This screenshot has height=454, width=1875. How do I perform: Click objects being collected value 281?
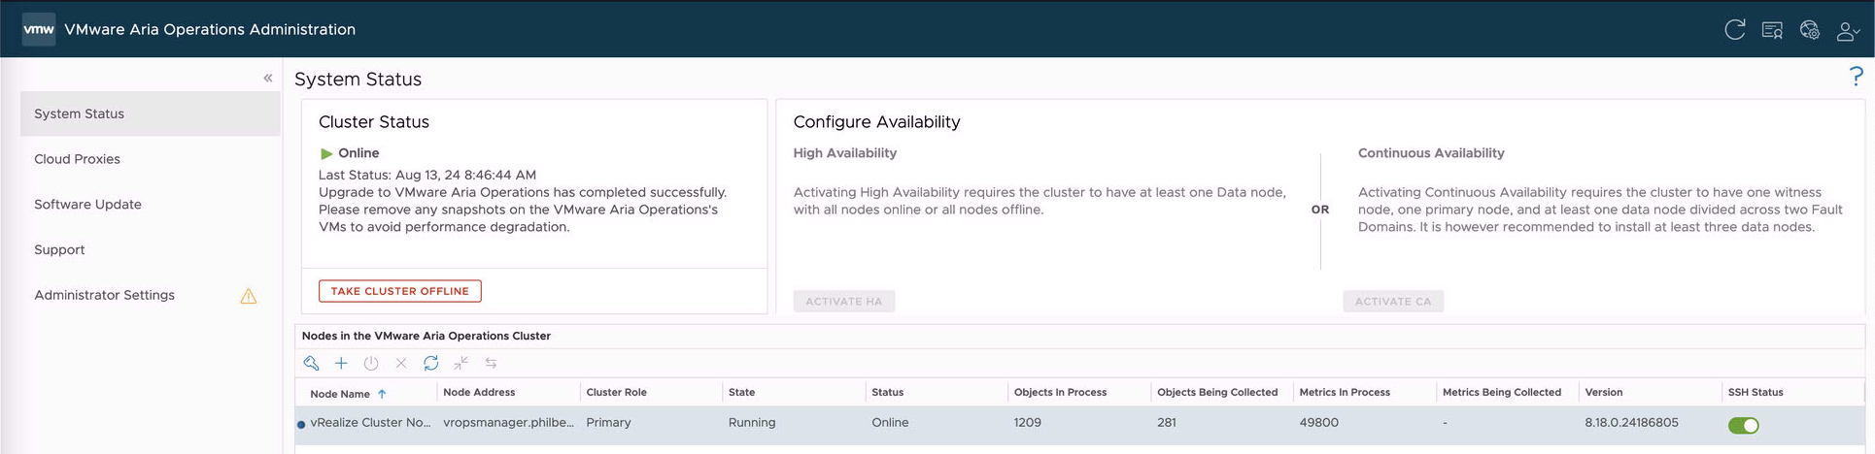pos(1167,423)
